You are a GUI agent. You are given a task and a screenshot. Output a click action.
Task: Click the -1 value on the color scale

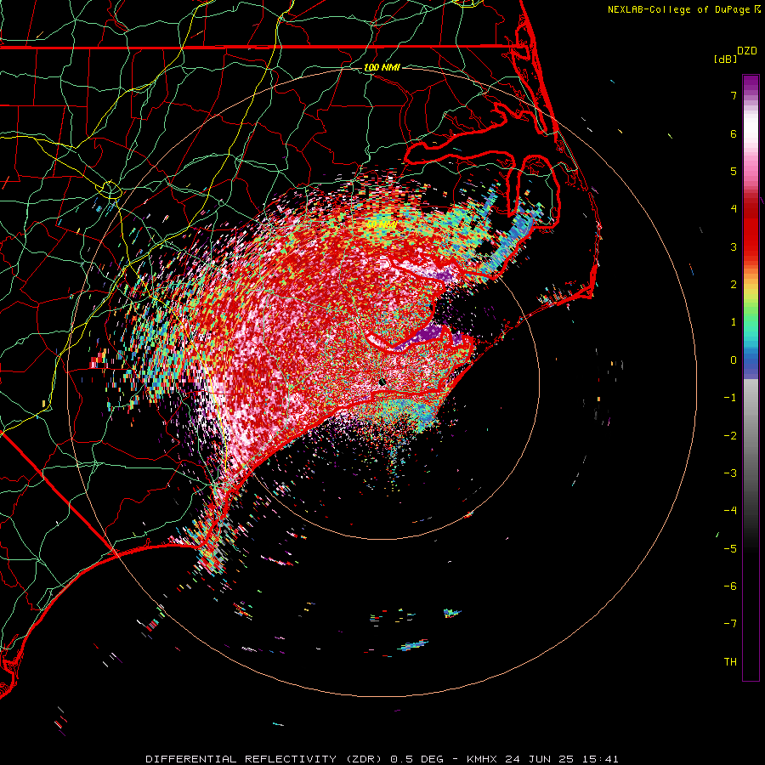pos(730,398)
